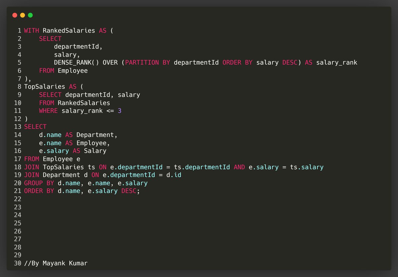The image size is (398, 277).
Task: Click the "//By Mayank Kumar" comment
Action: click(x=56, y=263)
